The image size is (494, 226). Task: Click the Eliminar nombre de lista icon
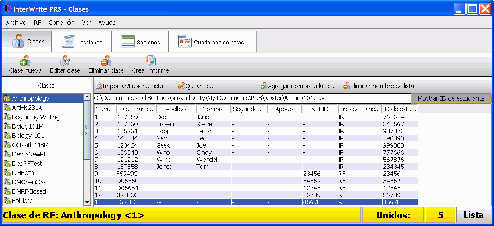click(347, 86)
